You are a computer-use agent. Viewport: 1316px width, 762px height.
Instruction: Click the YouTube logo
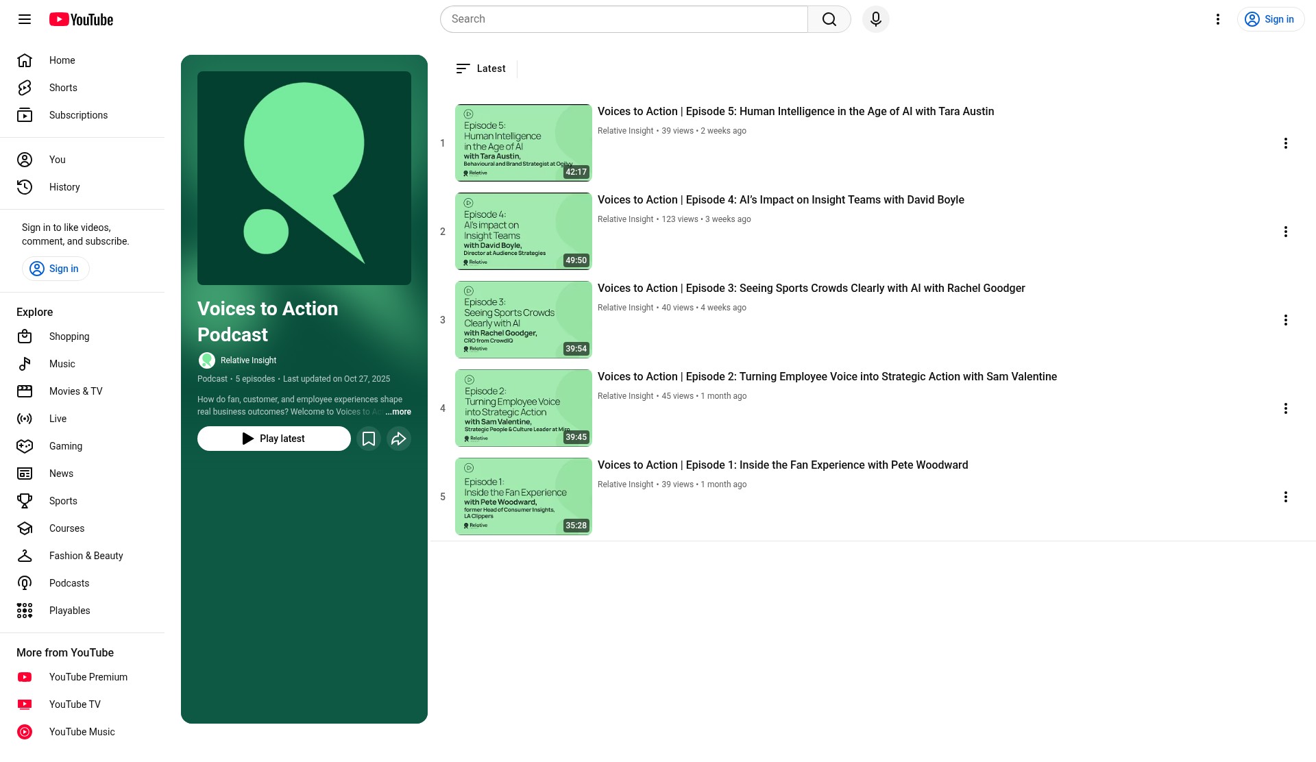81,19
